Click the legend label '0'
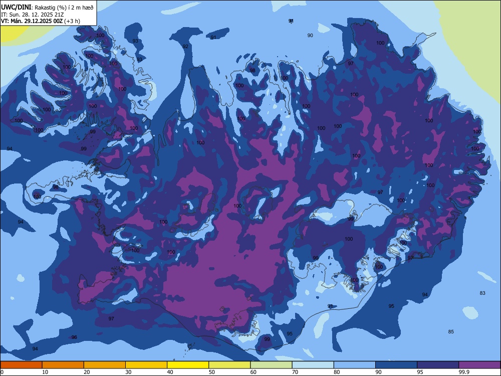501x376 pixels. click(2, 372)
